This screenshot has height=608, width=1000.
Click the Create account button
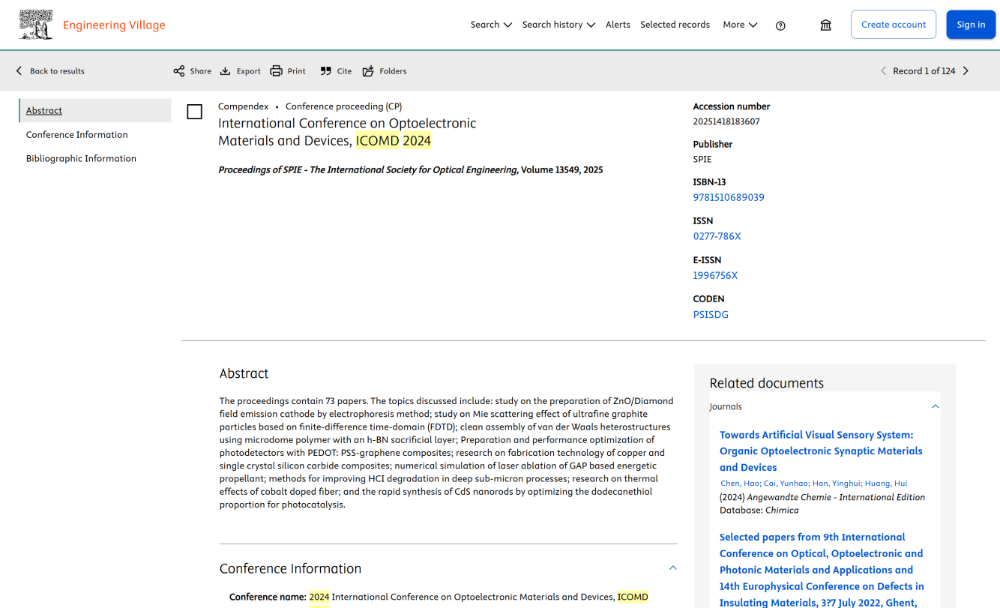pyautogui.click(x=894, y=25)
